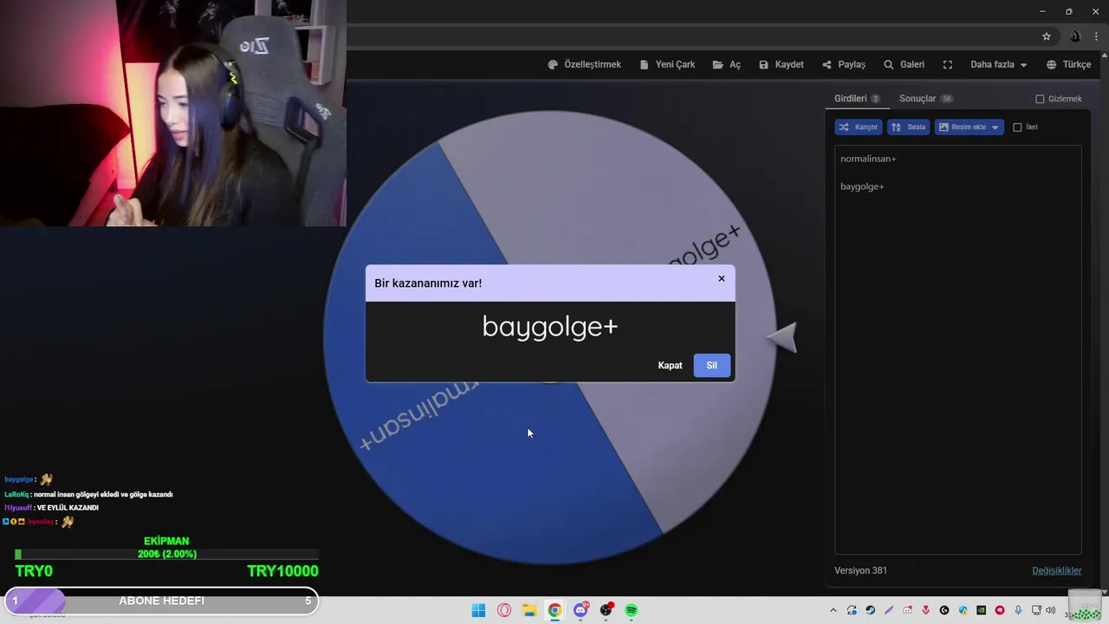Open Discord from the taskbar
The height and width of the screenshot is (624, 1109).
(580, 610)
